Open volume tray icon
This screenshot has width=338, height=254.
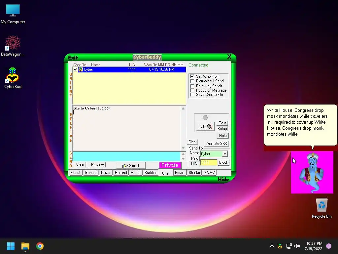pyautogui.click(x=297, y=246)
